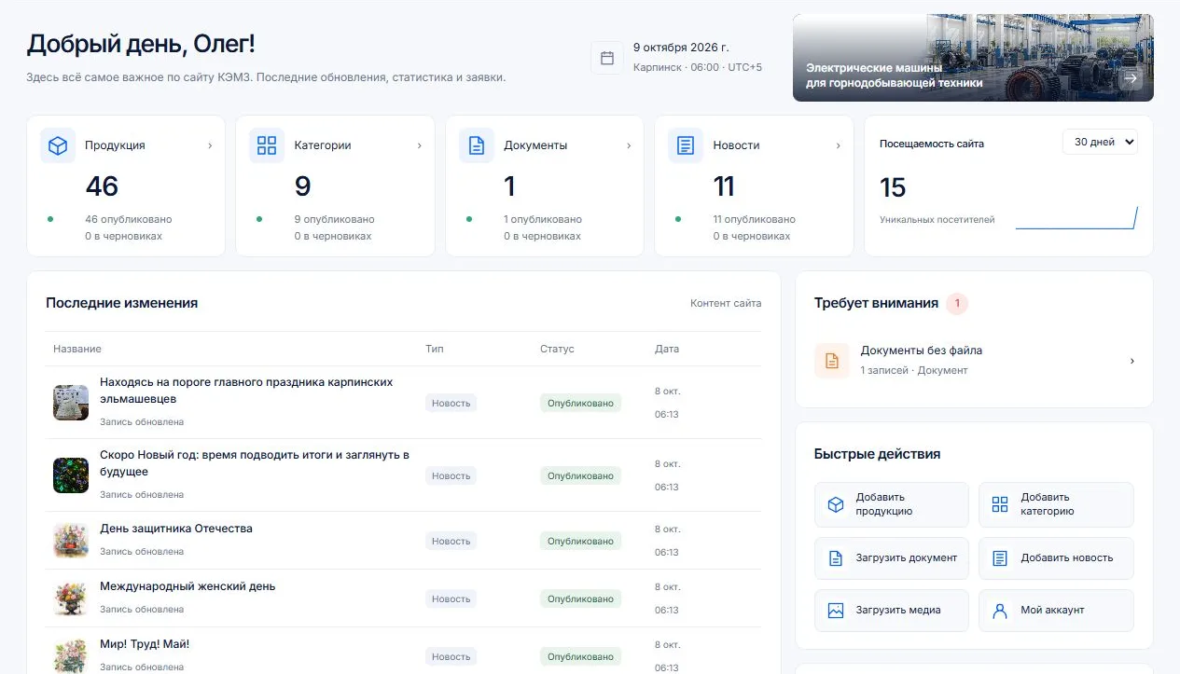The height and width of the screenshot is (674, 1180).
Task: Click the file icon in Загрузить документ
Action: click(x=836, y=558)
